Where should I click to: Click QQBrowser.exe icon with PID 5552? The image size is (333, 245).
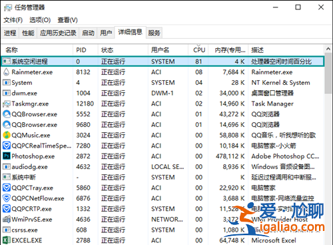7,114
